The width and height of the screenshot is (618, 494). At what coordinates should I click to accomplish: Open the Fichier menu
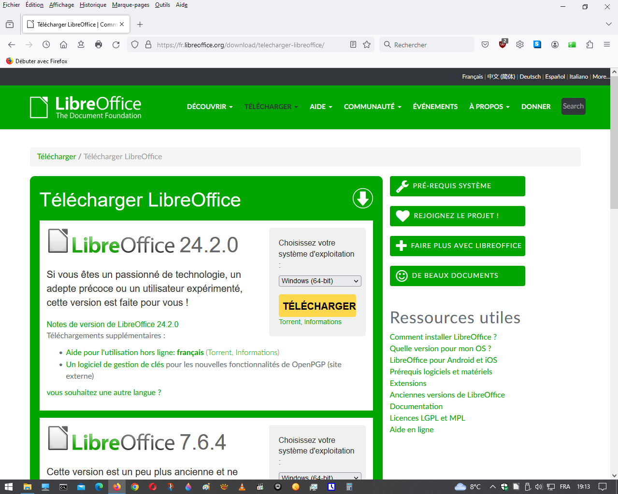point(12,5)
